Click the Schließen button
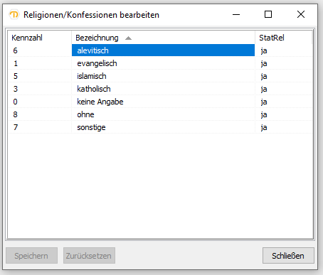323x275 pixels. pos(288,256)
